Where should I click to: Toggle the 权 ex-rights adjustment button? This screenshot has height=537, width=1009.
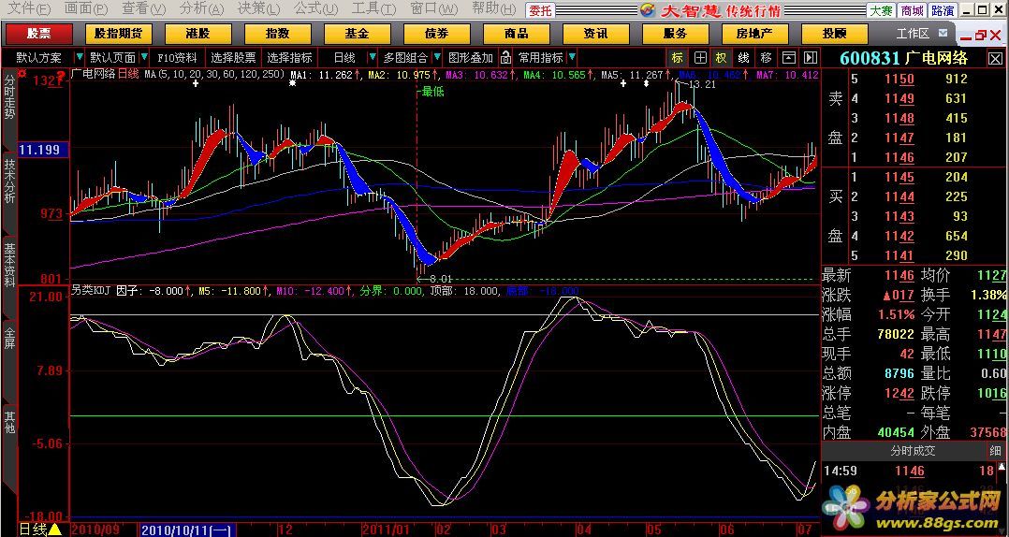coord(722,58)
